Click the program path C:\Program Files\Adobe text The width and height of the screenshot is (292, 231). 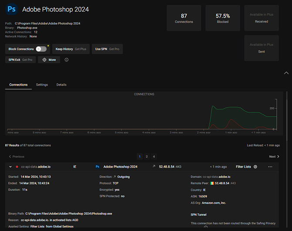48,23
